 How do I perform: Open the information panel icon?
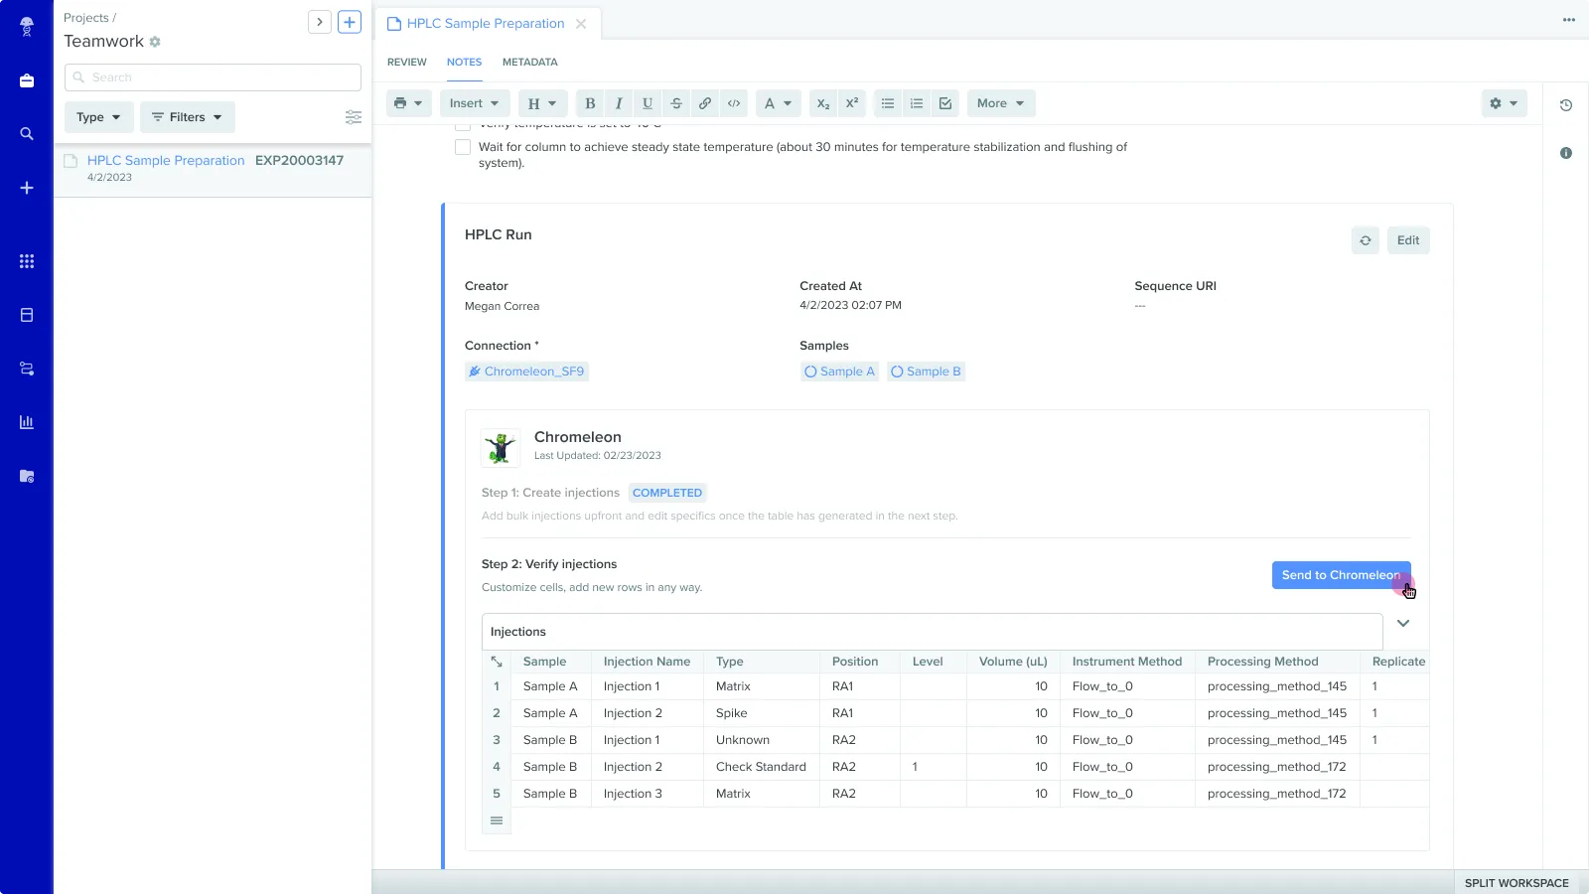click(1566, 153)
